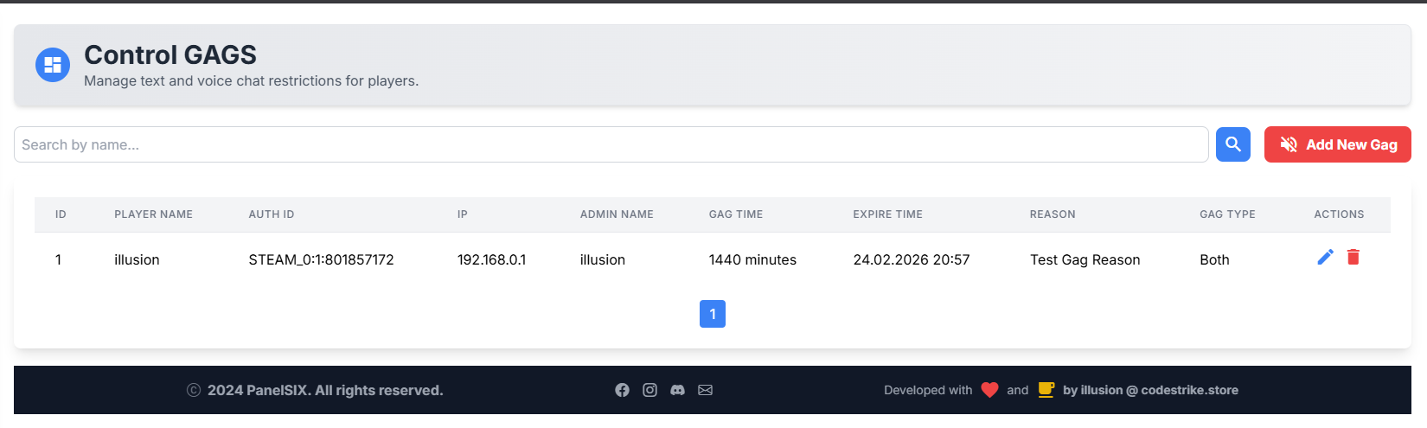The height and width of the screenshot is (428, 1427).
Task: Click the Gag Type column header
Action: 1227,214
